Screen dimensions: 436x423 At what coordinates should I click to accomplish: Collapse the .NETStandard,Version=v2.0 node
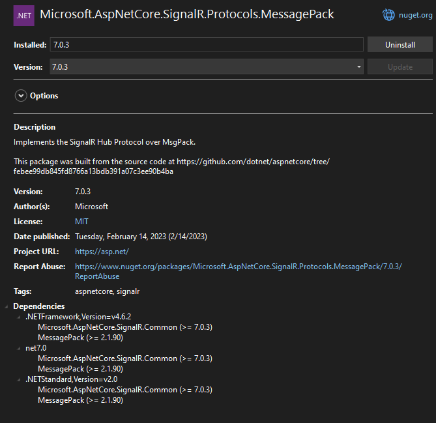[x=19, y=379]
